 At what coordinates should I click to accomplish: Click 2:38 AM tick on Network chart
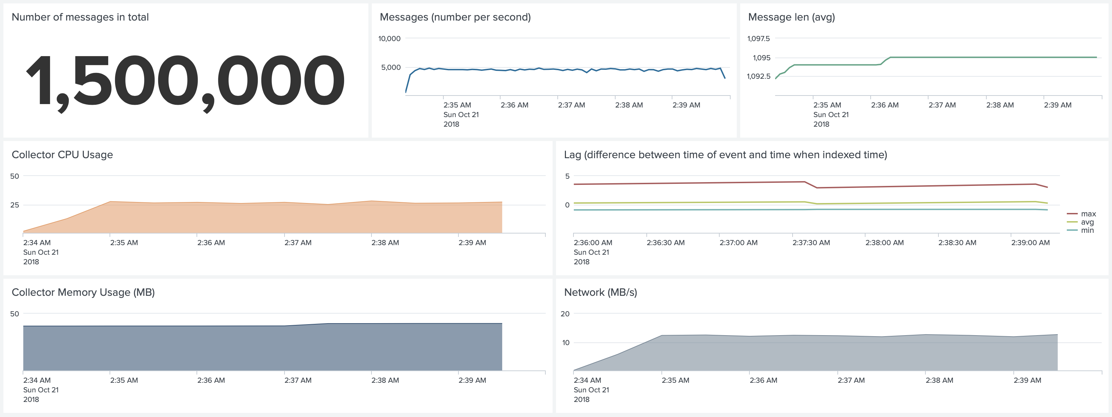[939, 380]
